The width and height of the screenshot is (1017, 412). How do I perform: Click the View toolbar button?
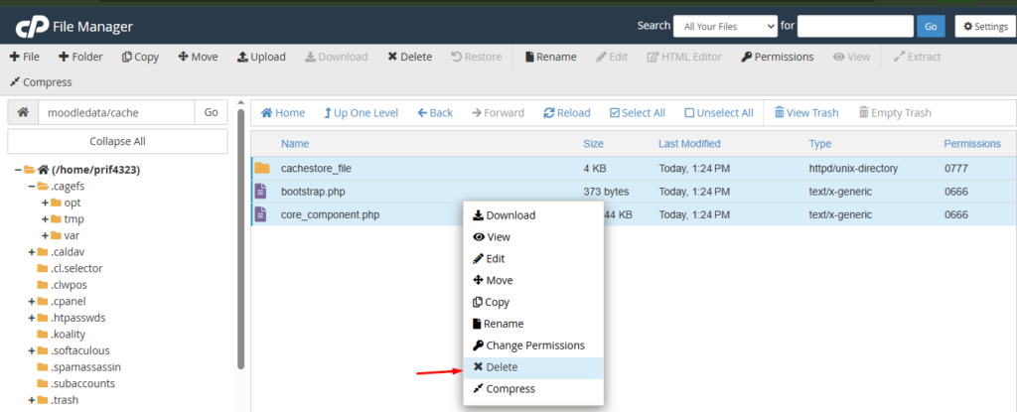pos(851,58)
